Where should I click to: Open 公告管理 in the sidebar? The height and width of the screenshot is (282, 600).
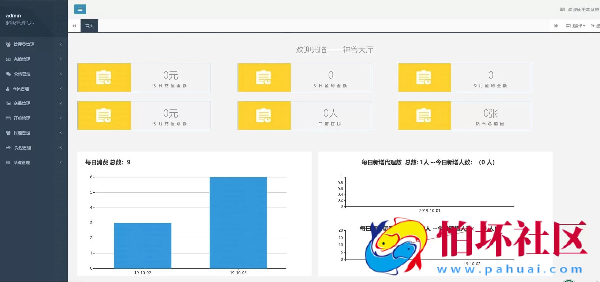[22, 74]
